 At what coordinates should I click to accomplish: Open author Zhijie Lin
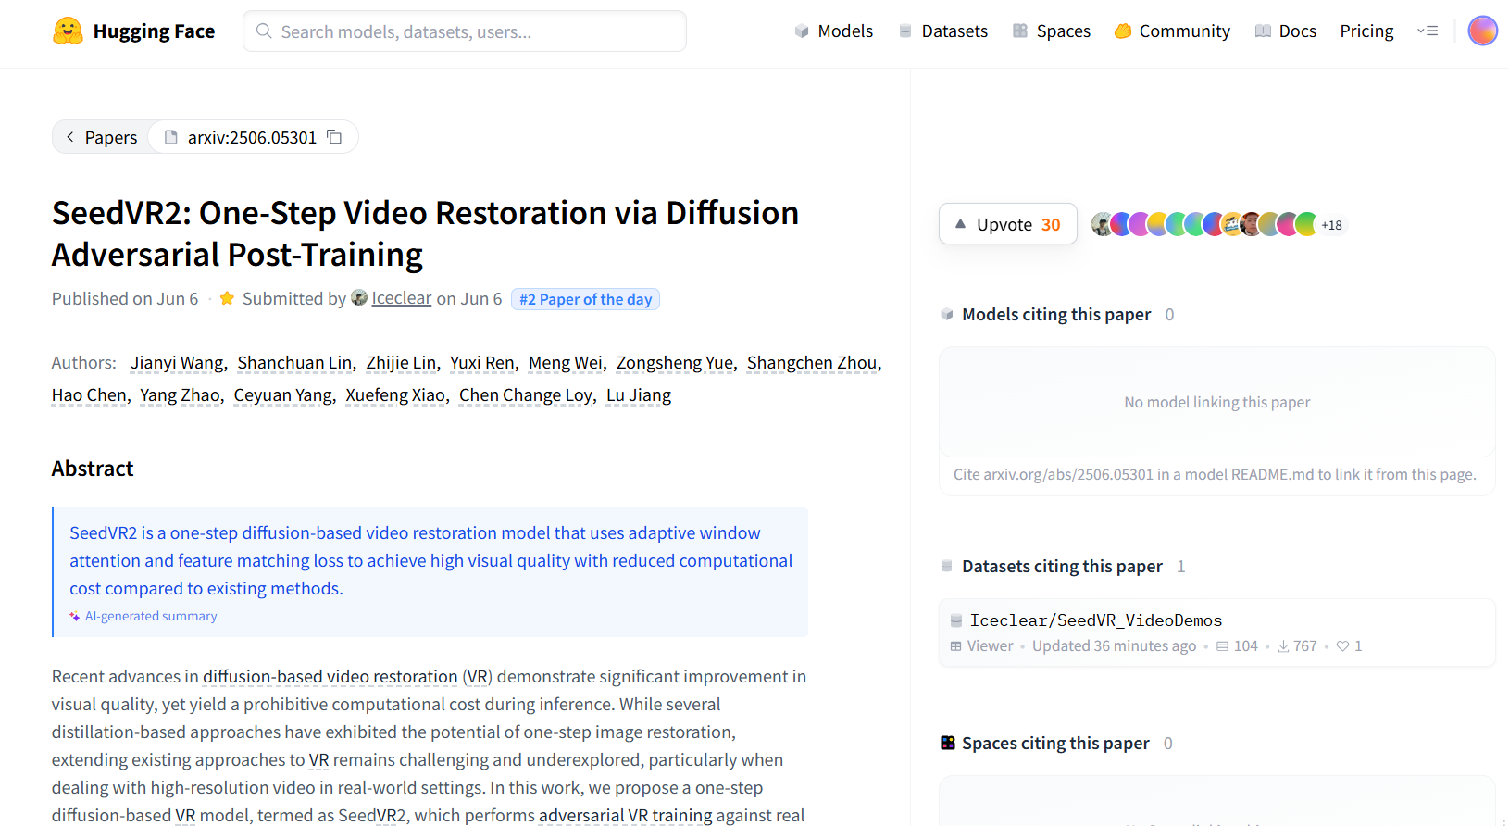401,363
